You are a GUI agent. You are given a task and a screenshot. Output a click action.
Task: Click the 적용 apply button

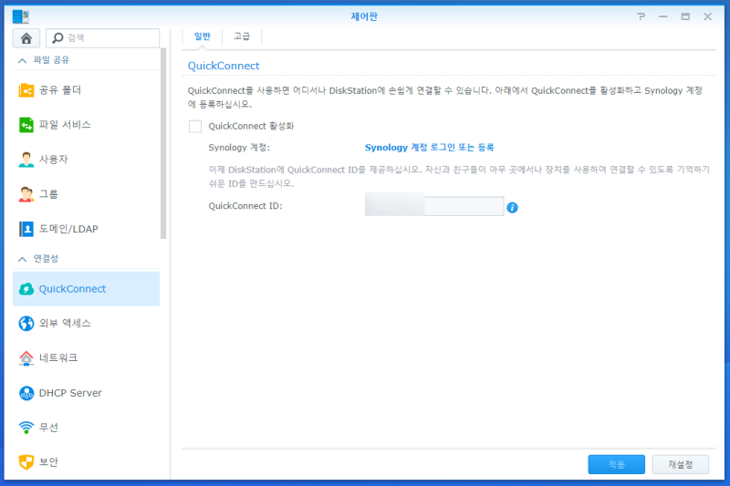point(617,464)
